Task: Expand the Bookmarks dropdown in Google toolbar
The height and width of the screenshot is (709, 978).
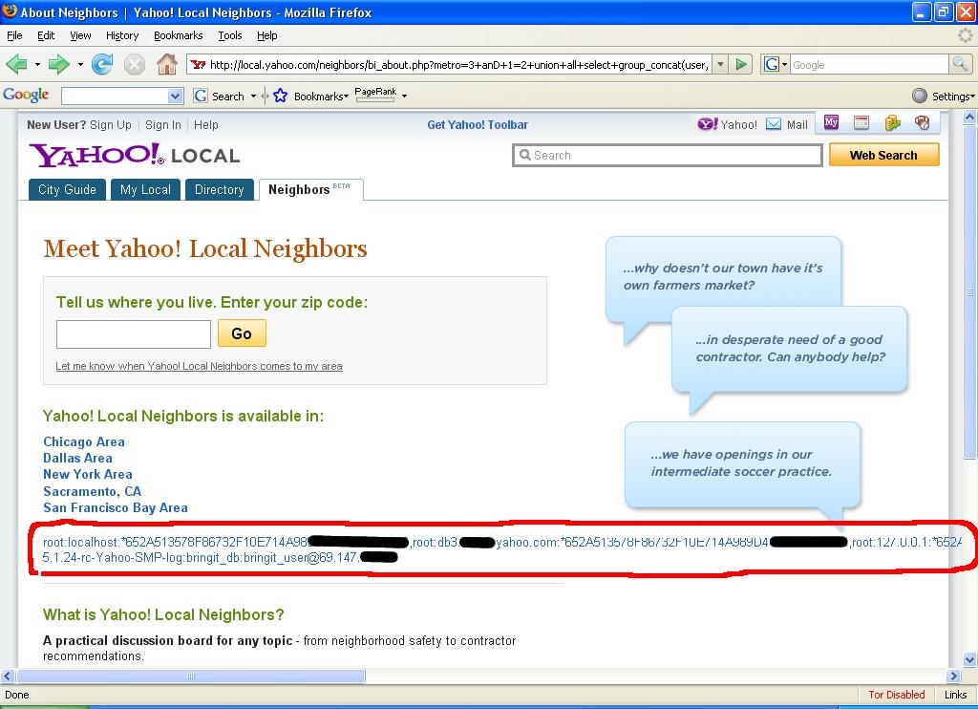Action: coord(322,97)
